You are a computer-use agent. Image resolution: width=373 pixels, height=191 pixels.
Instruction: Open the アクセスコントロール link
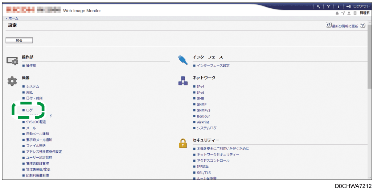click(213, 161)
